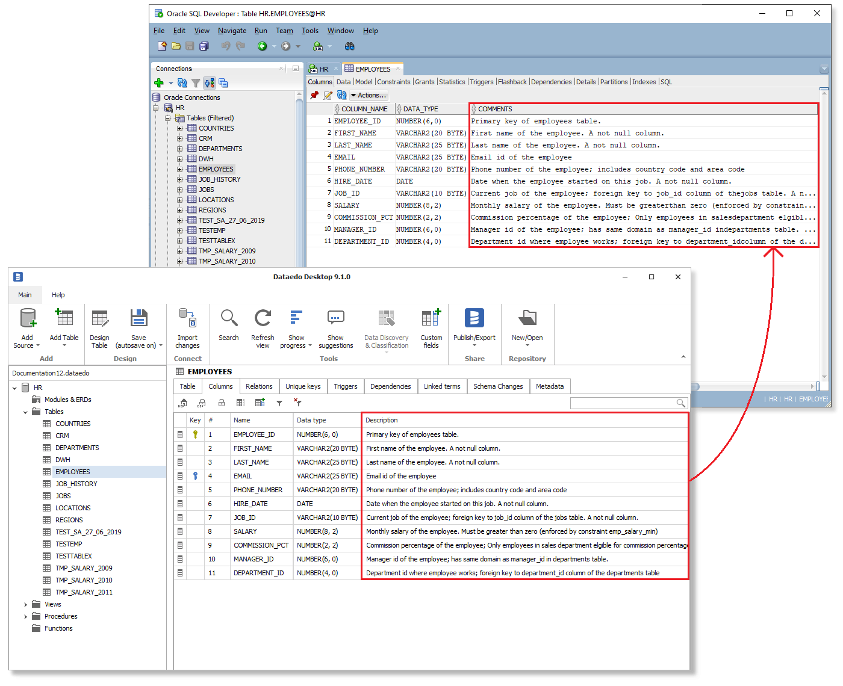Click the Edit pencil icon above columns grid
Screen dimensions: 843x686
point(328,95)
